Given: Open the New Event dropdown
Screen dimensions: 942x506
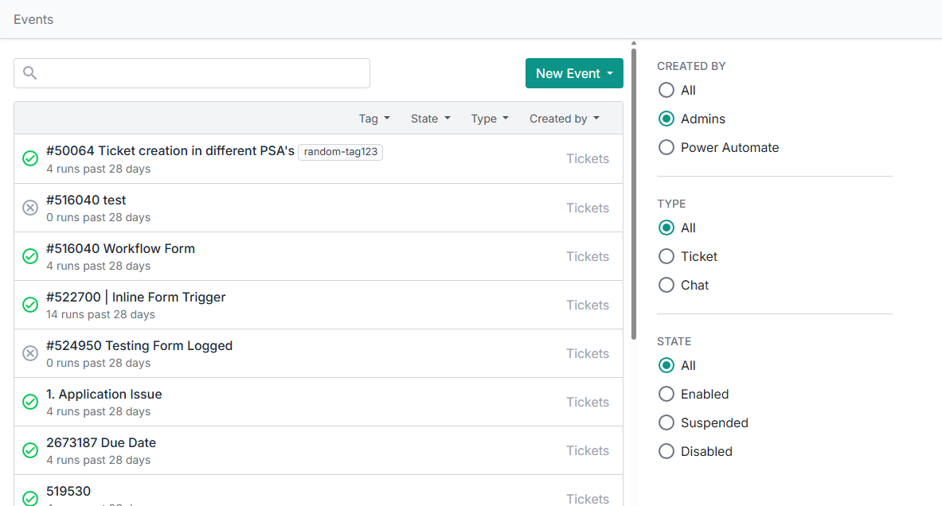Looking at the screenshot, I should [574, 73].
